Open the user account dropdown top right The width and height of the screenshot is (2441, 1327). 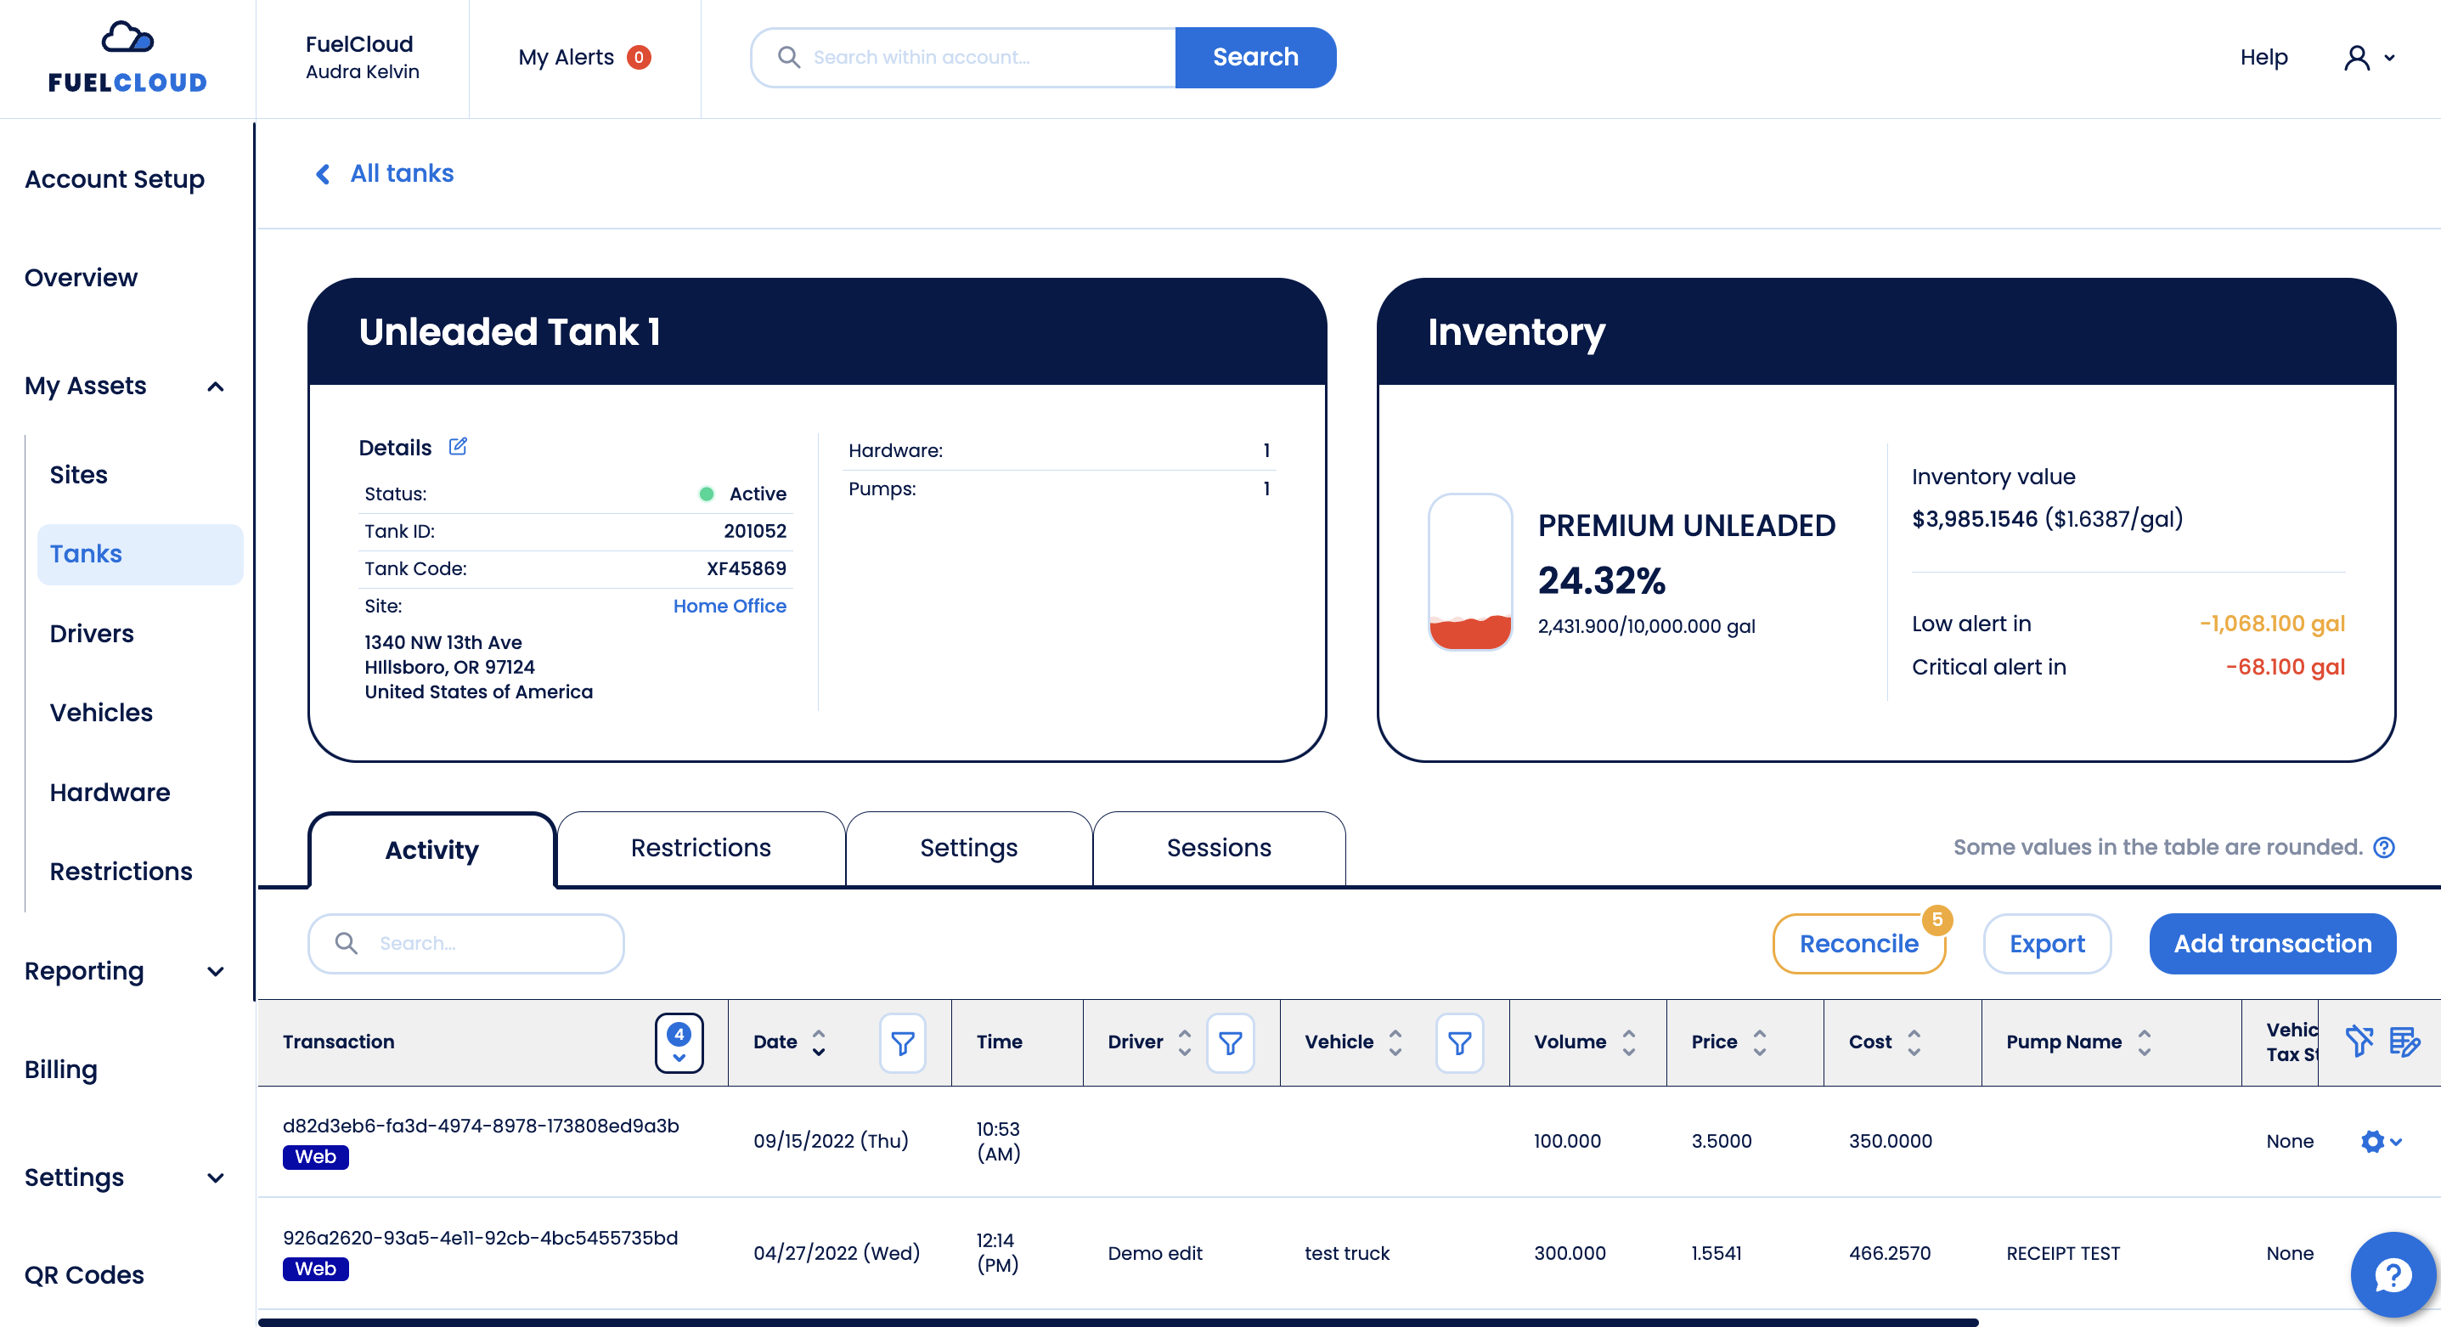tap(2370, 57)
